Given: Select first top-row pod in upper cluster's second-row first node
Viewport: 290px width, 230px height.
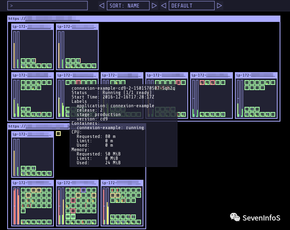Looking at the screenshot, I should tap(23, 83).
